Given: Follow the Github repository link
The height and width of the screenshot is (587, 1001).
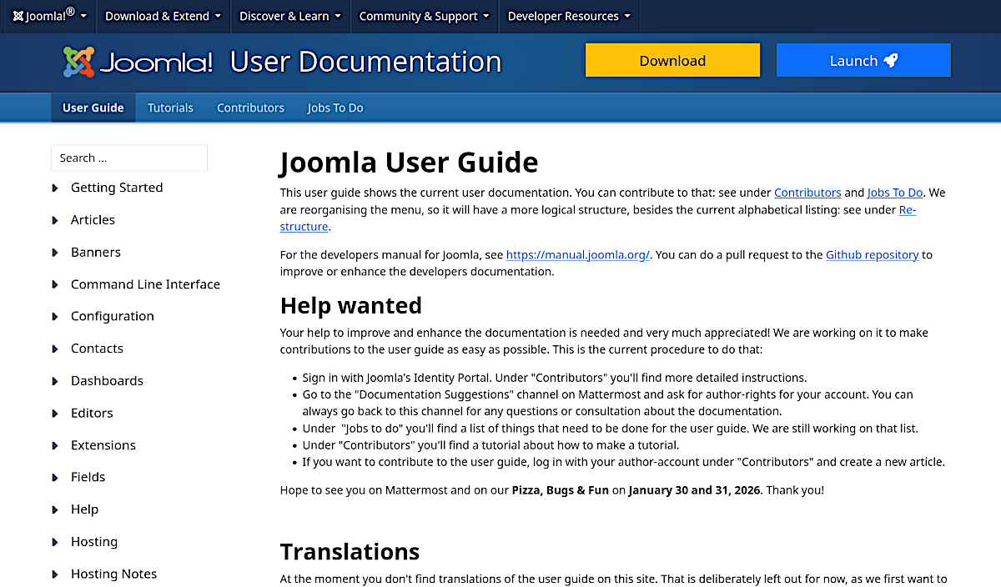Looking at the screenshot, I should click(872, 255).
